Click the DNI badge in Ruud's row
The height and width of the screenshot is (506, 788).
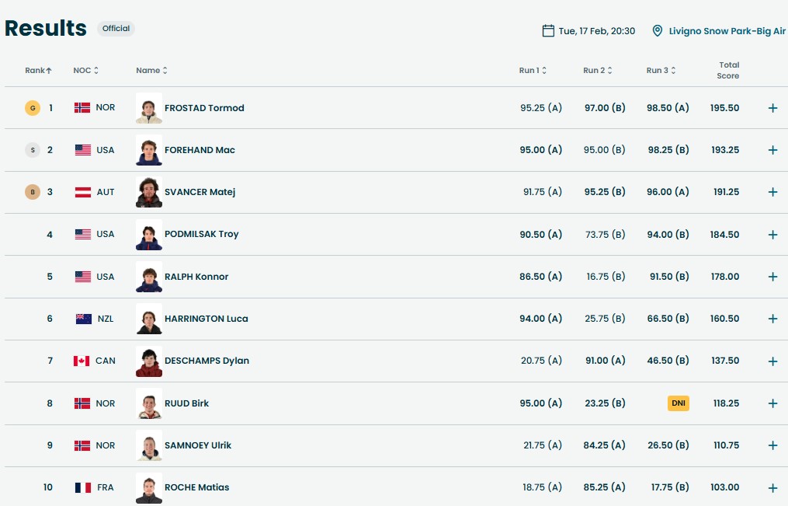(x=678, y=403)
